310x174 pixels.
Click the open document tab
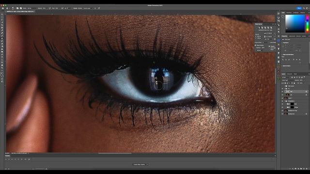coord(20,12)
